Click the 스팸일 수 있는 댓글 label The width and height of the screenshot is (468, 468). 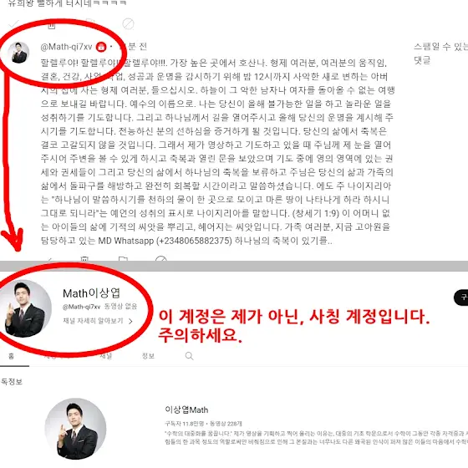pyautogui.click(x=440, y=53)
